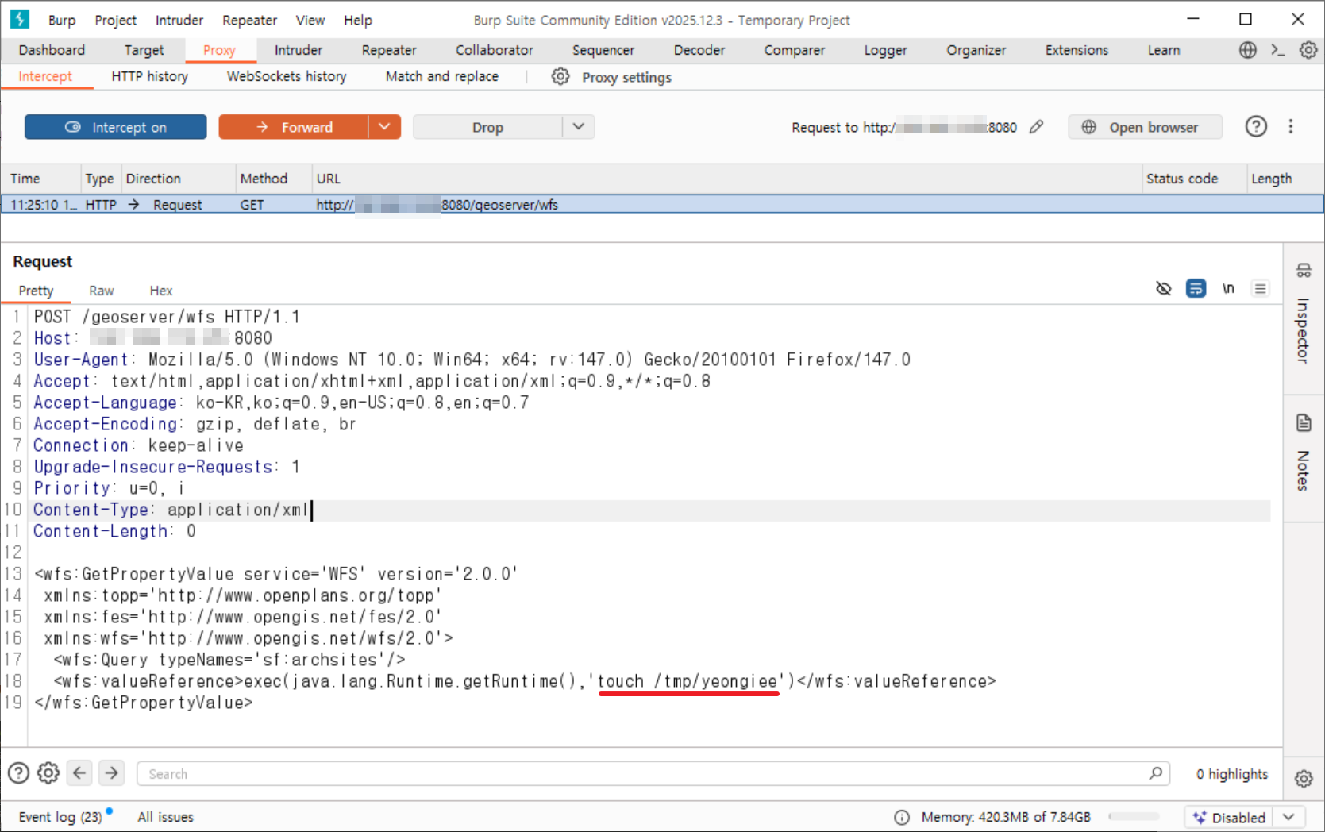Go to previous search match arrow

click(x=79, y=772)
